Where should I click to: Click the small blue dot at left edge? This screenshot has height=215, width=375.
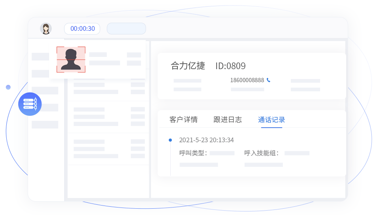coord(8,87)
